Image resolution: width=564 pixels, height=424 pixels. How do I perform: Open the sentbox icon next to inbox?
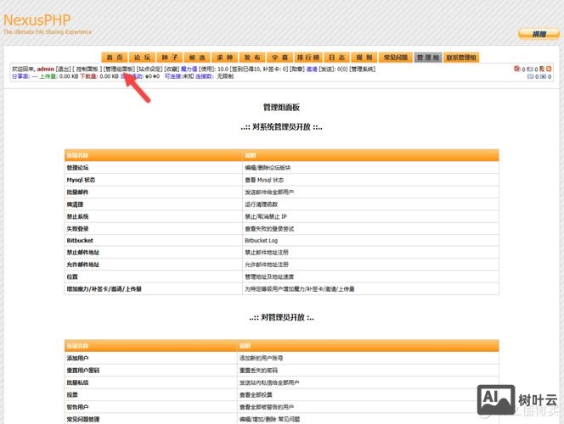(x=543, y=76)
